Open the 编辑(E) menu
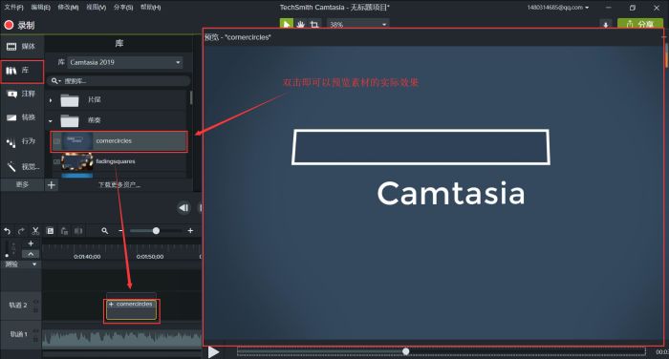The height and width of the screenshot is (359, 669). [x=40, y=8]
